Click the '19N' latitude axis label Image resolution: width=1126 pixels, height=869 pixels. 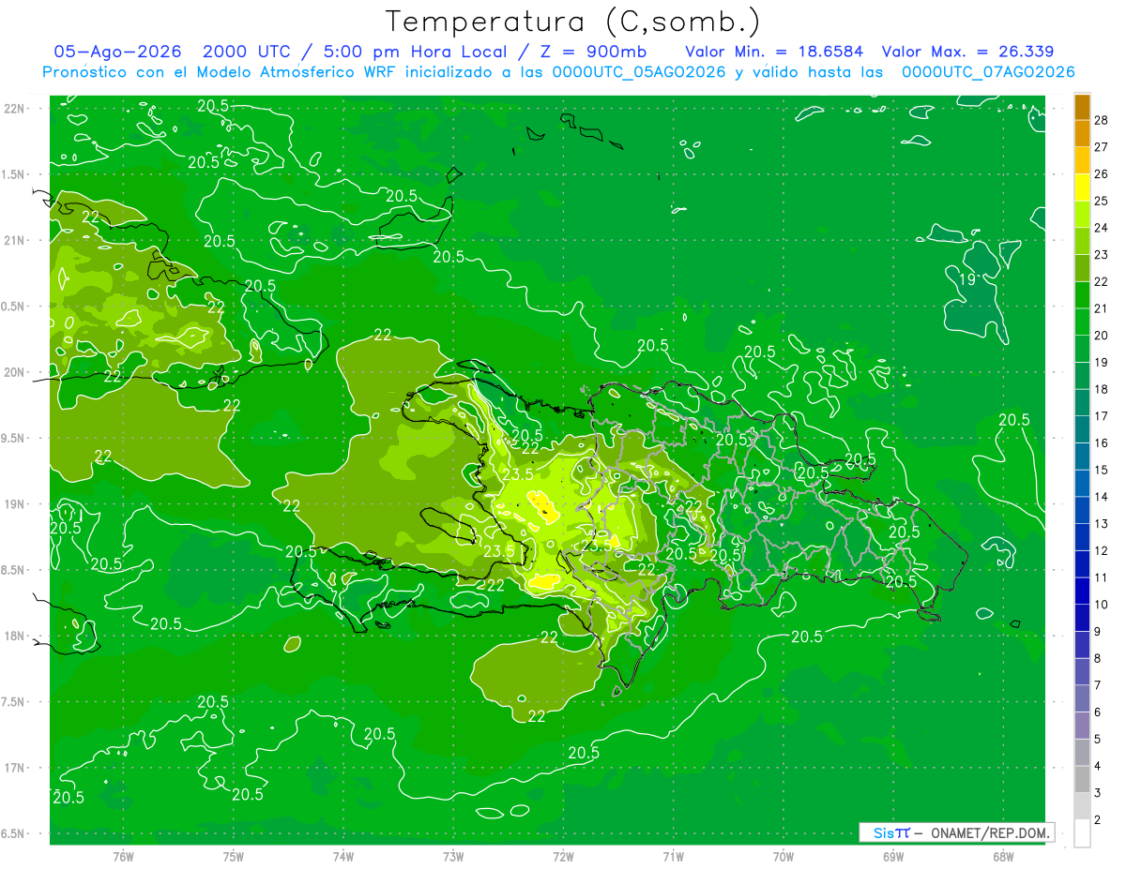(x=15, y=504)
